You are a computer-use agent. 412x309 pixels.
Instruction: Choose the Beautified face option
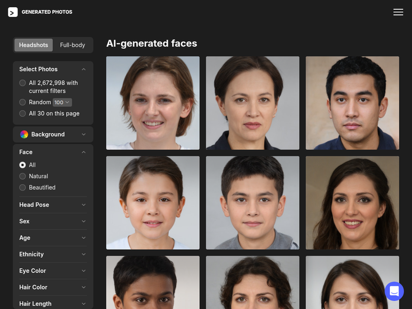click(x=22, y=187)
